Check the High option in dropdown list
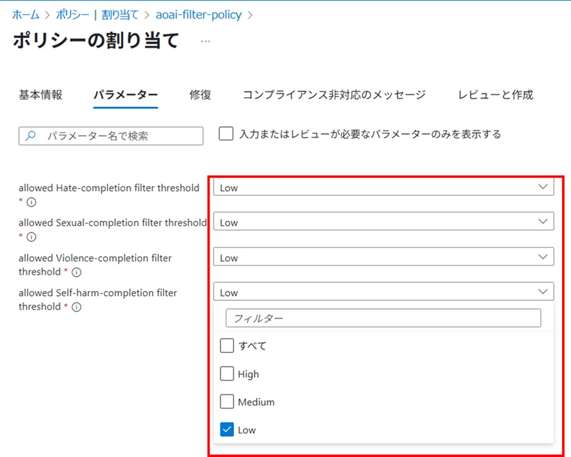 [227, 373]
